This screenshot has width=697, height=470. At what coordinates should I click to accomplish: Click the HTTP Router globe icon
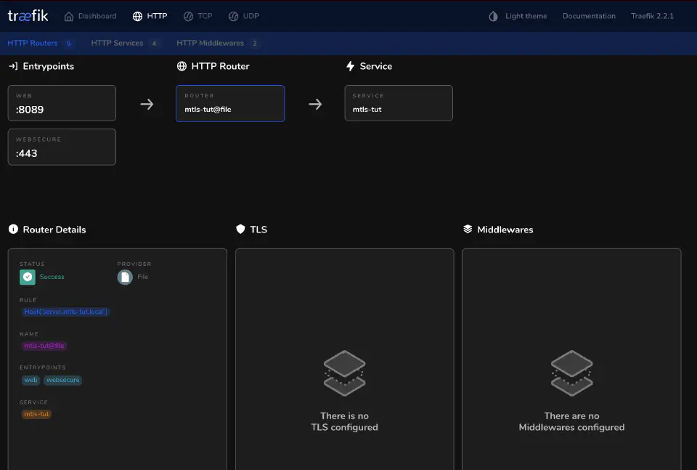click(x=182, y=66)
